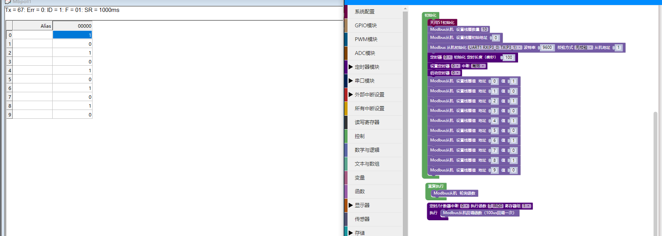Viewport: 662px width, 236px height.
Task: Open the 有效 interrupt state dropdown
Action: coord(478,66)
